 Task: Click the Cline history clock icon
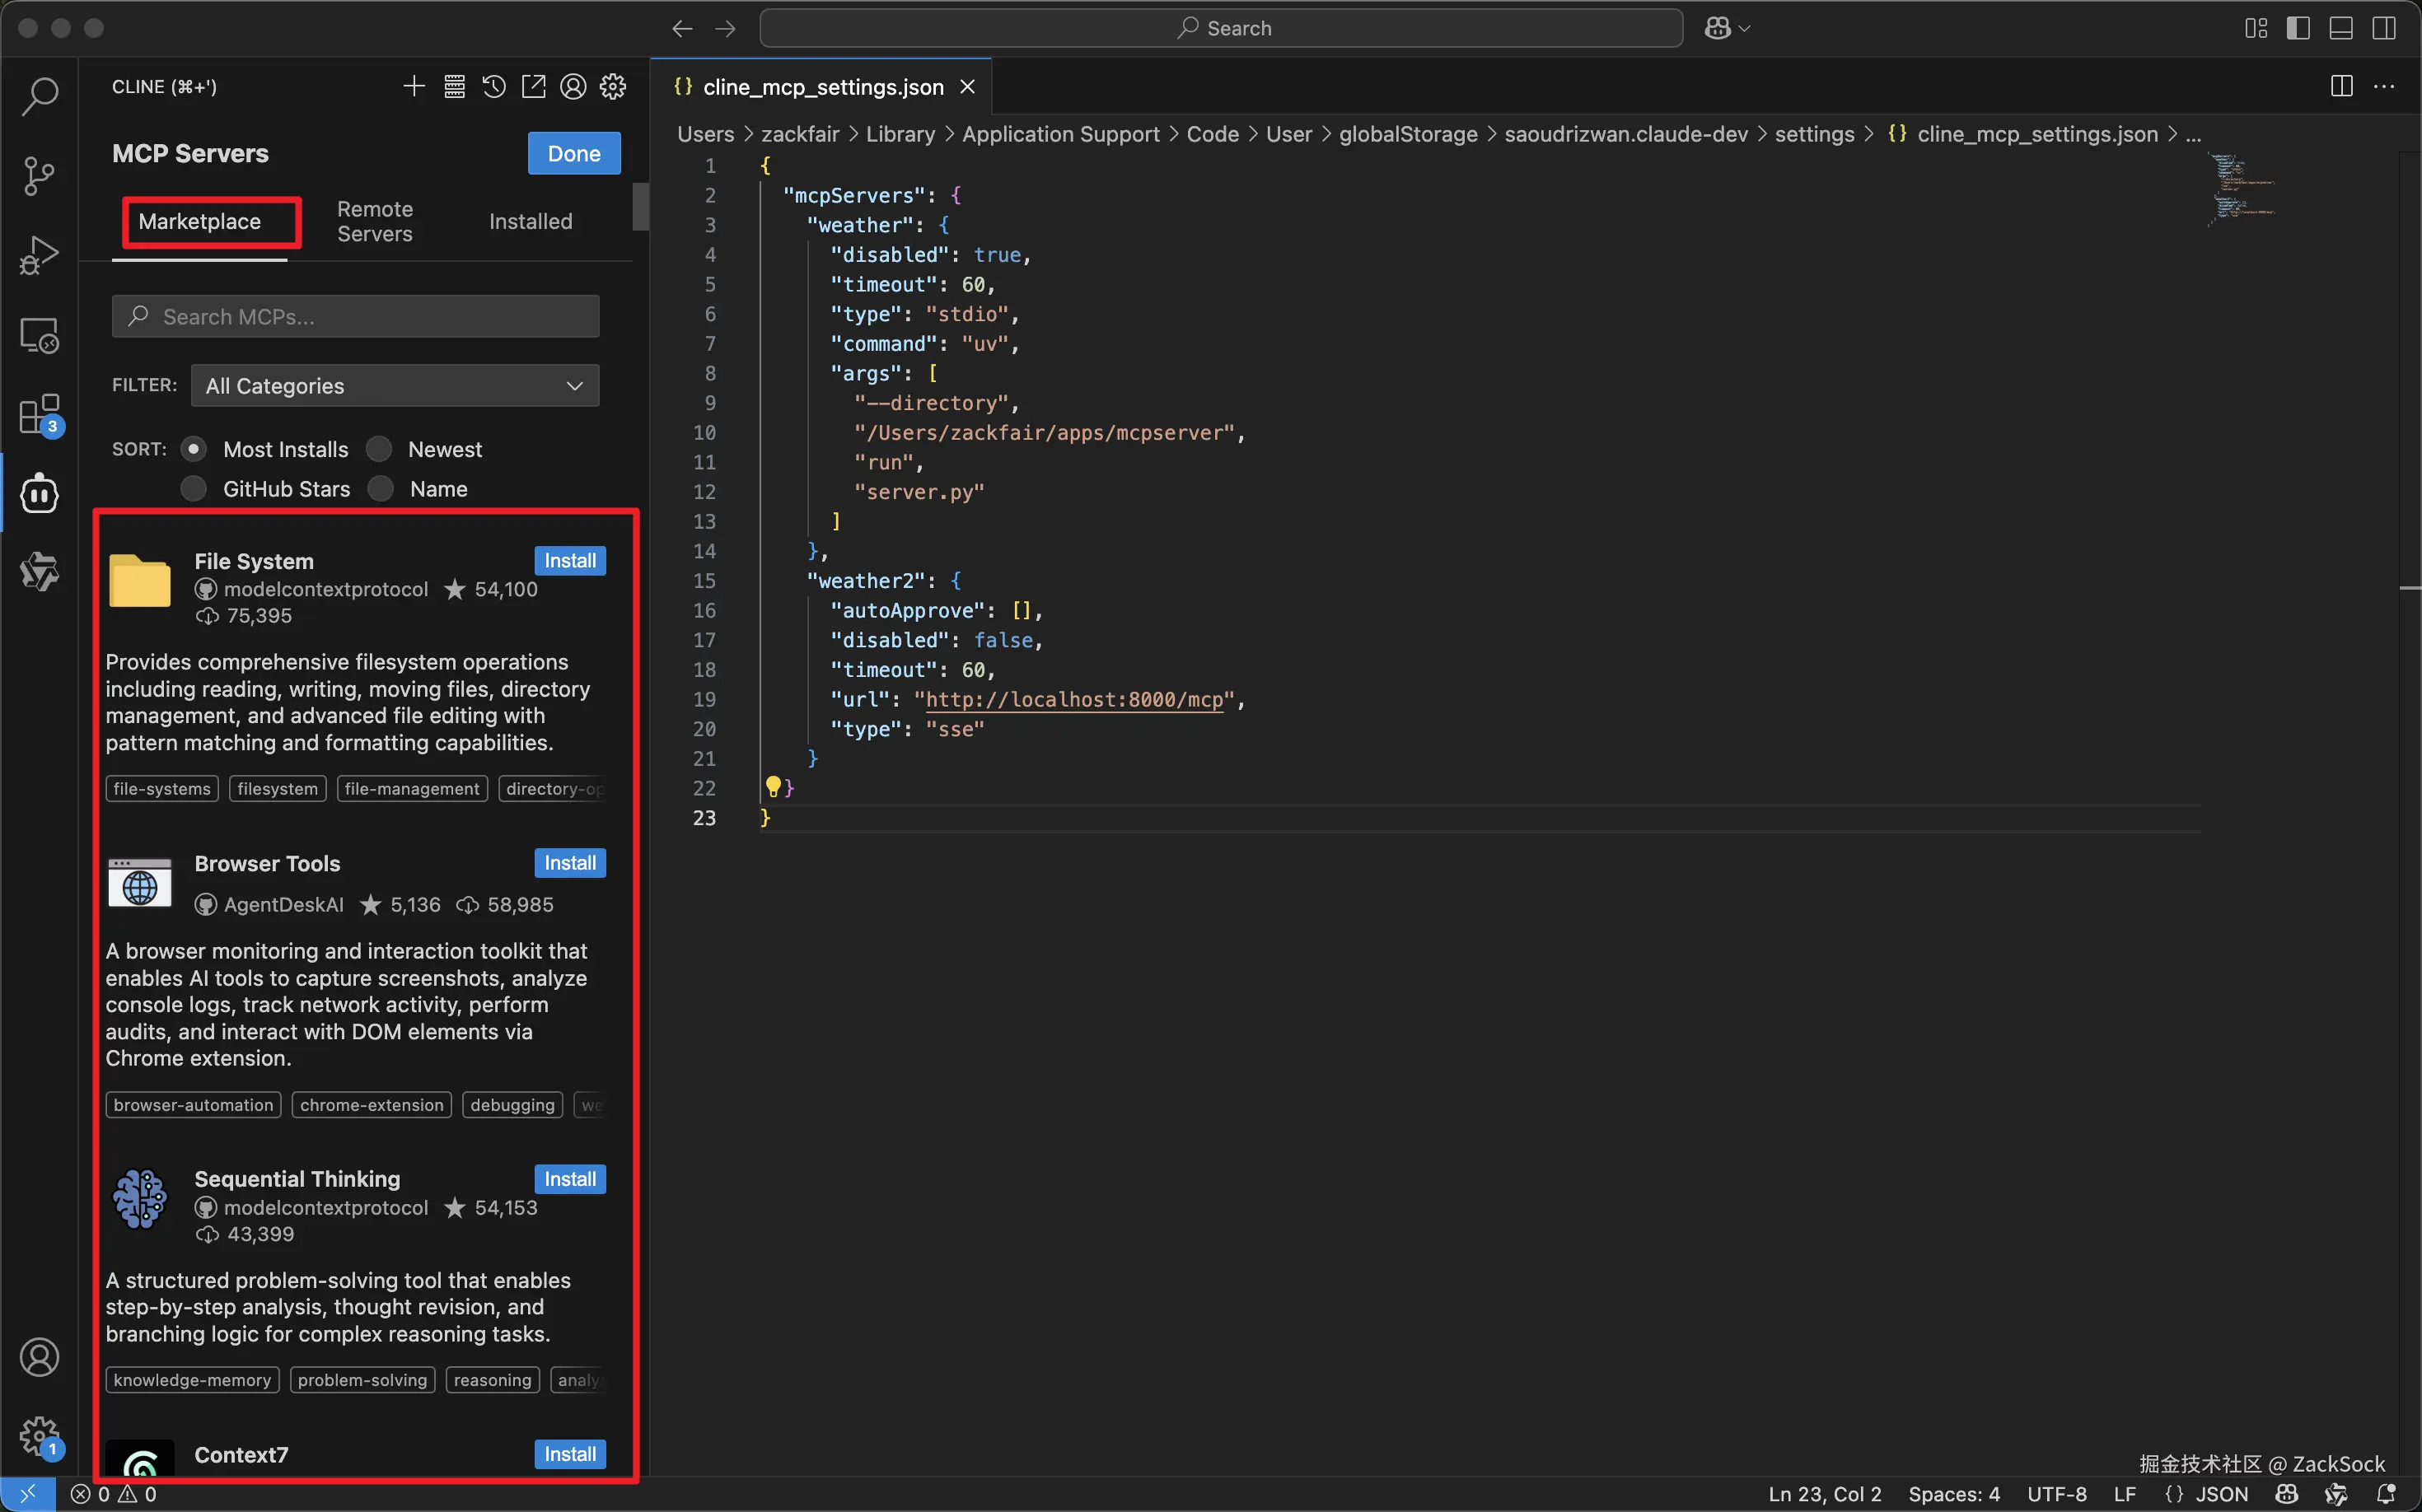coord(494,87)
